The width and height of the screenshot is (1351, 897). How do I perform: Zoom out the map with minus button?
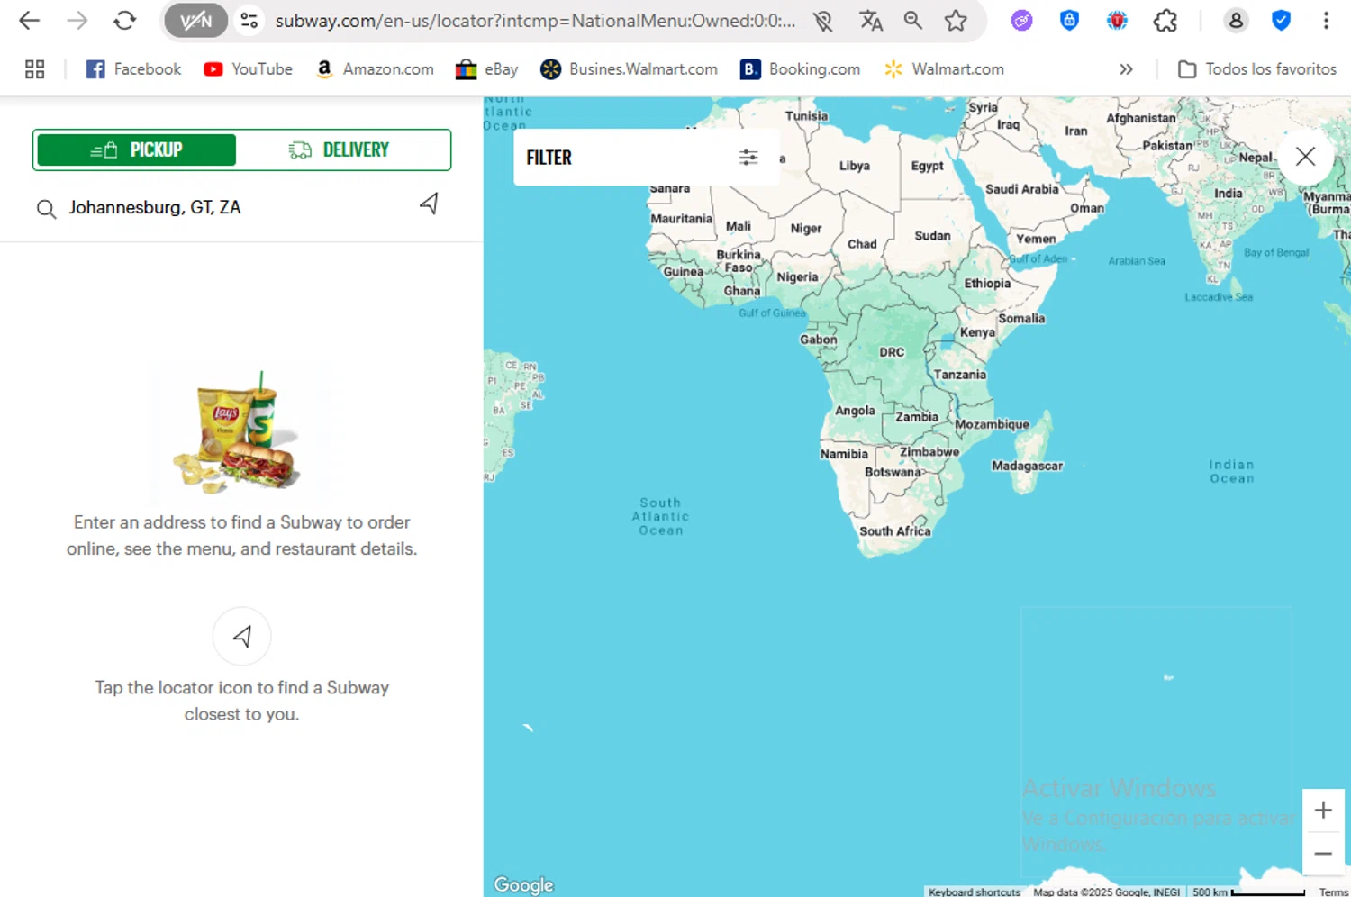click(1323, 854)
